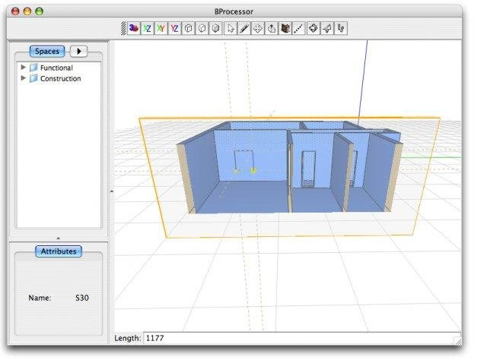487x360 pixels.
Task: Click the collapse arrow above Attributes panel
Action: (x=59, y=238)
